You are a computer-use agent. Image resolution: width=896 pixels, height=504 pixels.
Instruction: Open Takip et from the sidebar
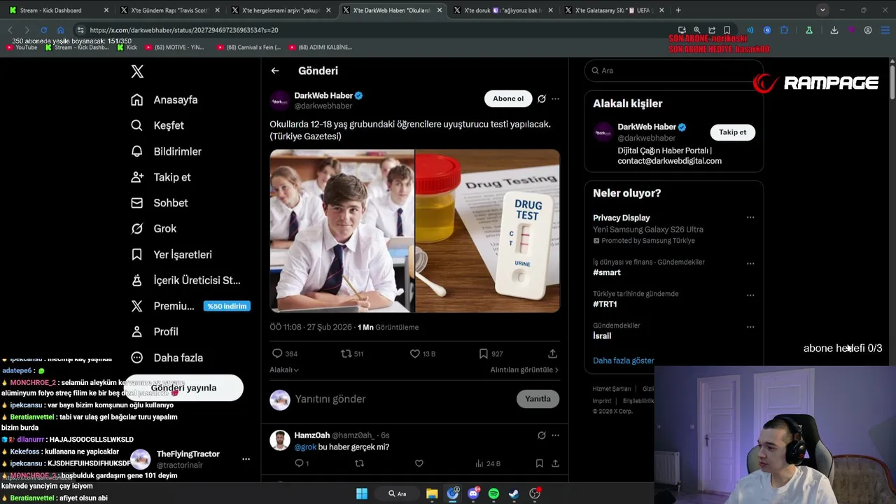[160, 177]
